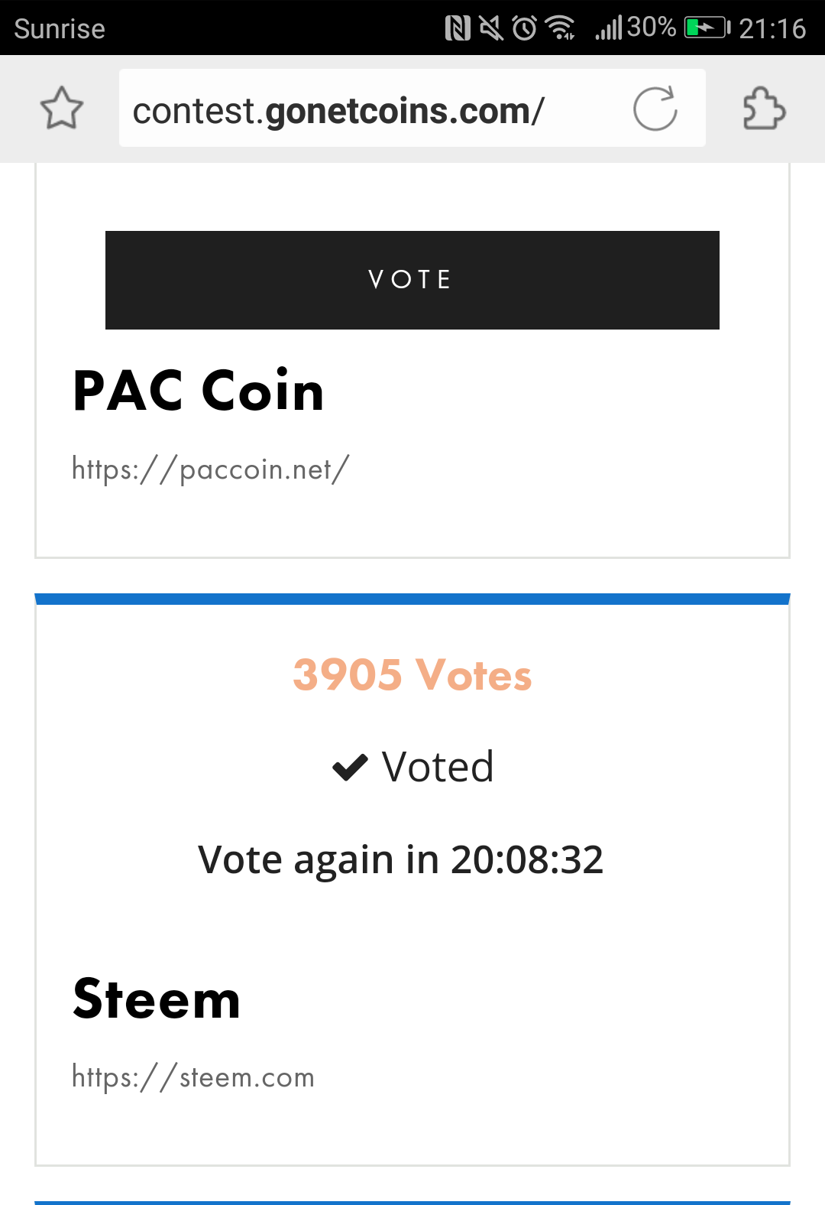The width and height of the screenshot is (825, 1205).
Task: Tap the Sunrise carrier label
Action: coord(60,29)
